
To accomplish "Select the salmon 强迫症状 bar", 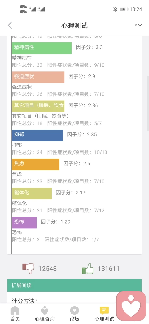I will pyautogui.click(x=38, y=77).
